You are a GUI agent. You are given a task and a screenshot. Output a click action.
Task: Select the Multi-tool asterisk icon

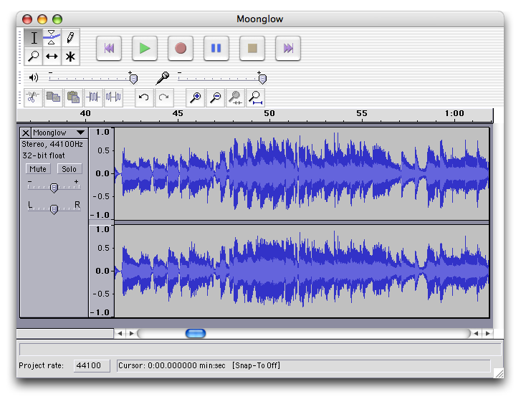(70, 56)
